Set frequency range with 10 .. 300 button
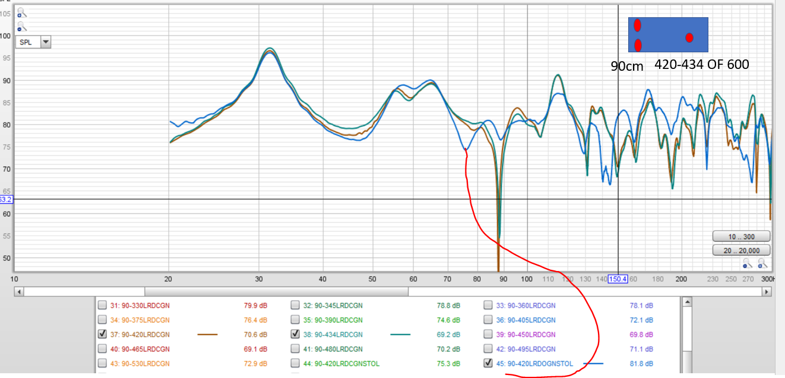Image resolution: width=785 pixels, height=378 pixels. 741,237
